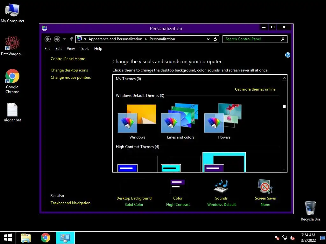Minimize the Personalization window

coord(264,27)
